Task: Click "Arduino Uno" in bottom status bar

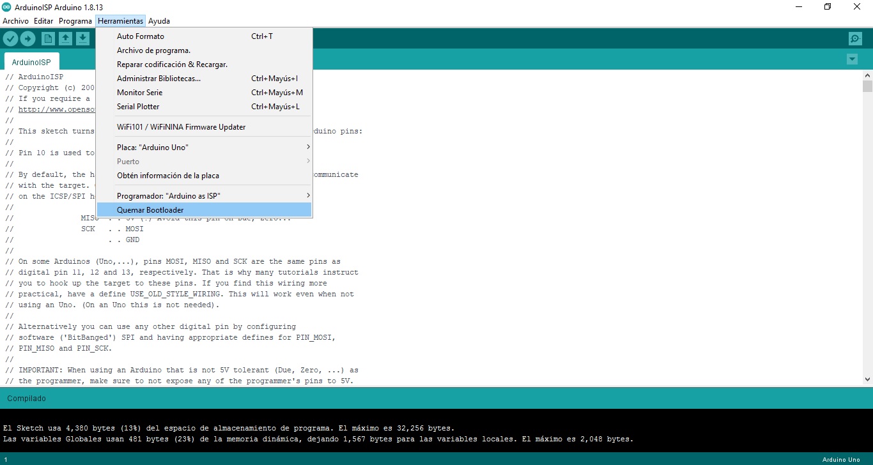Action: point(842,459)
